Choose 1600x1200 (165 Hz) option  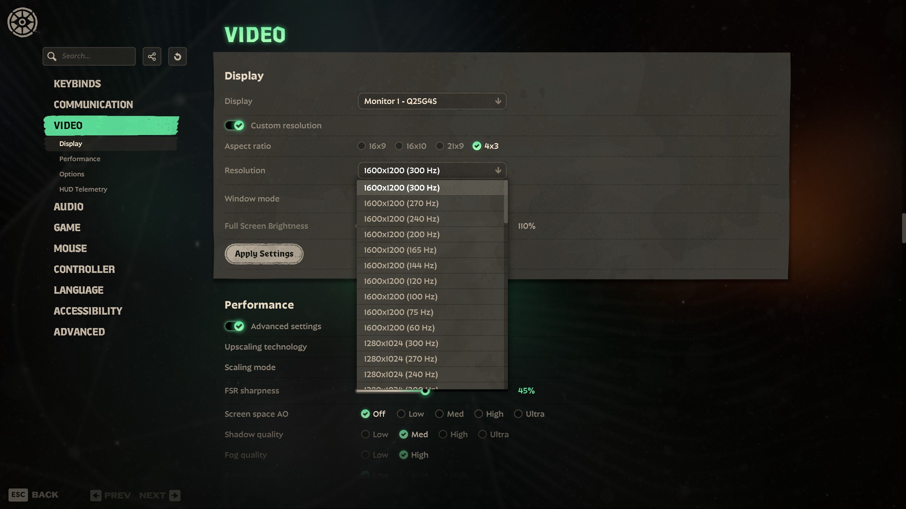[x=430, y=250]
